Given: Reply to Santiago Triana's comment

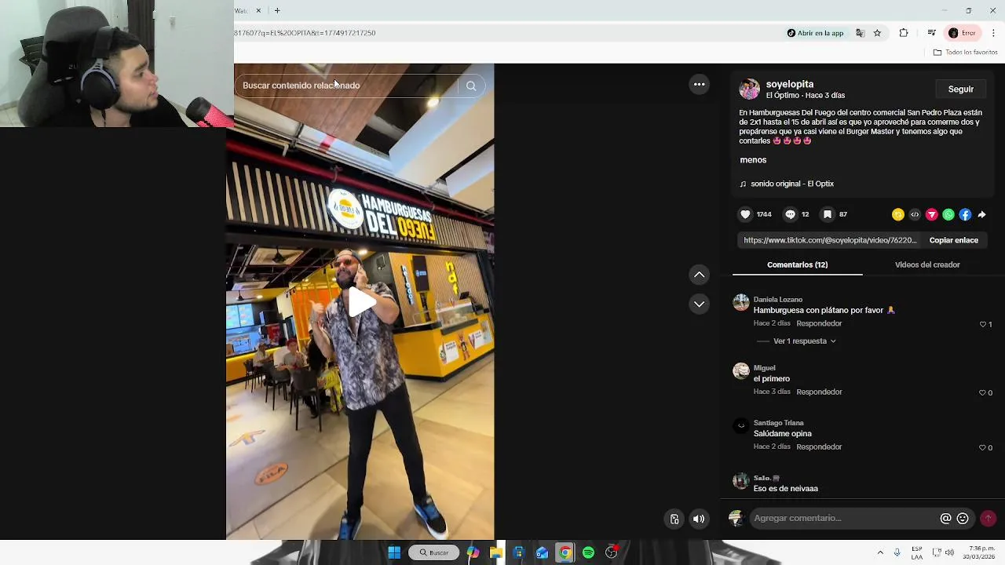Looking at the screenshot, I should (x=819, y=447).
